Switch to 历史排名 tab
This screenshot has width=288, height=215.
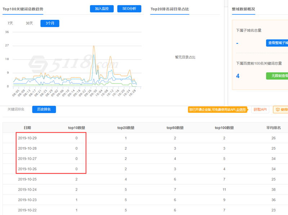pyautogui.click(x=44, y=109)
